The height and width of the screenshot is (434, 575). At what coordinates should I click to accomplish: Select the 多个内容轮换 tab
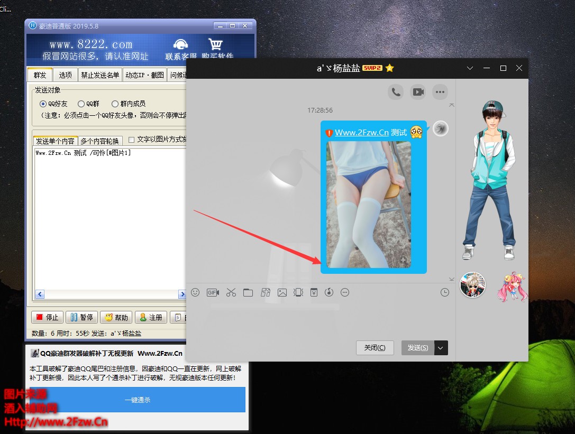[x=100, y=141]
